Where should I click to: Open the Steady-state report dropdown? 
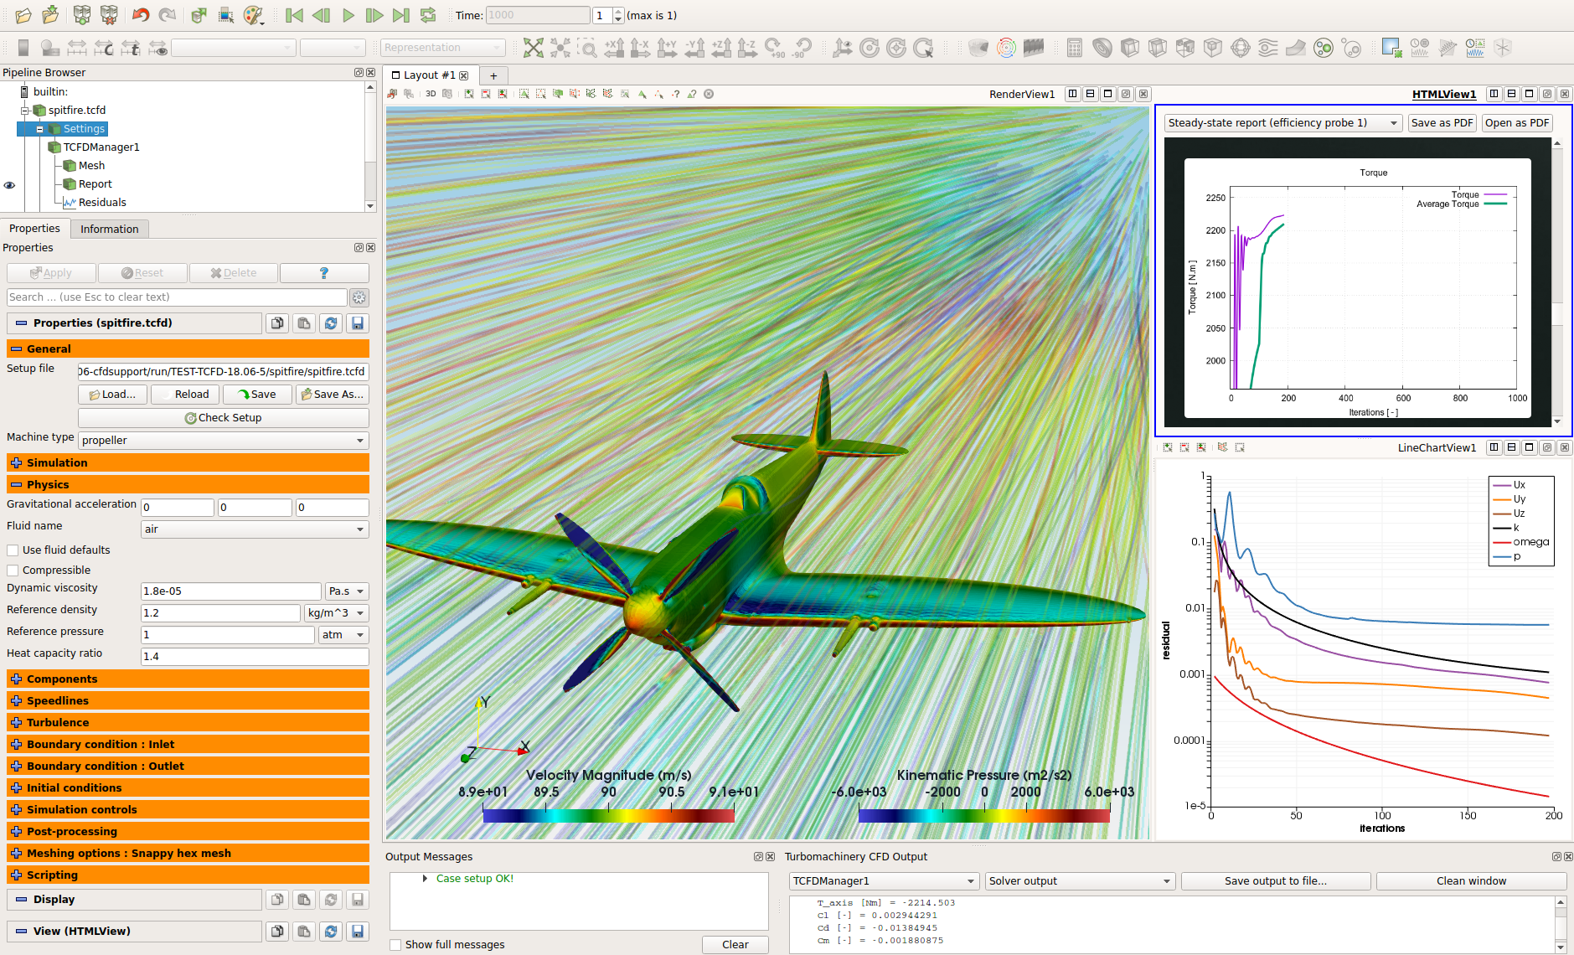[1282, 123]
